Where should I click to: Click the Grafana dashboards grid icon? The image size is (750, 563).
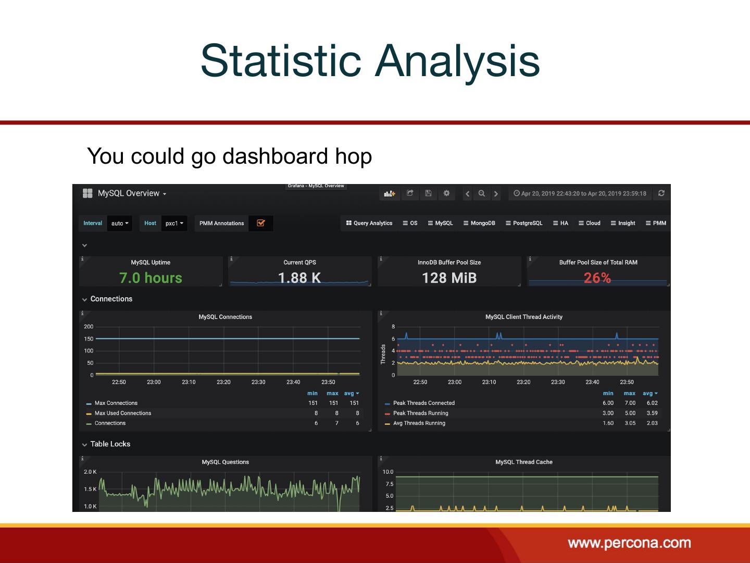(x=87, y=193)
